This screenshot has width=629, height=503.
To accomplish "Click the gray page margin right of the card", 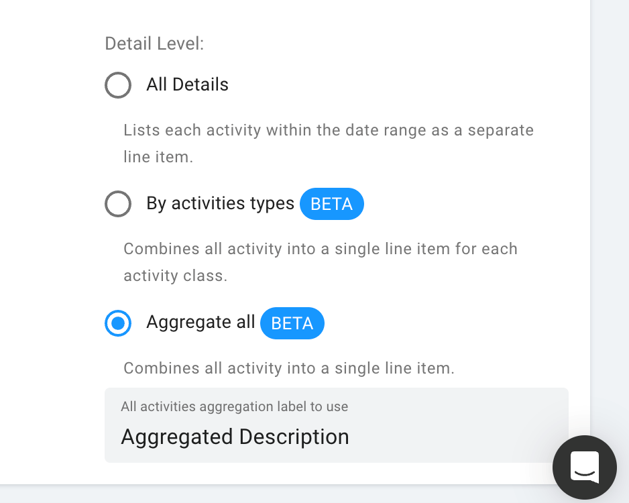I will pyautogui.click(x=610, y=201).
